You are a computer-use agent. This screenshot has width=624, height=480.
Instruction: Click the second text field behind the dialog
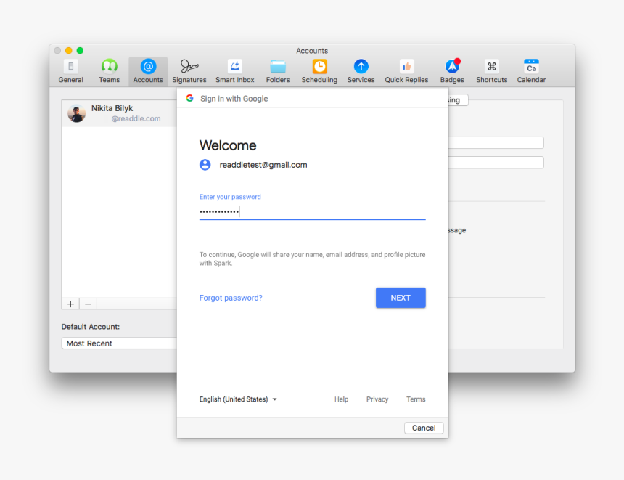(496, 162)
